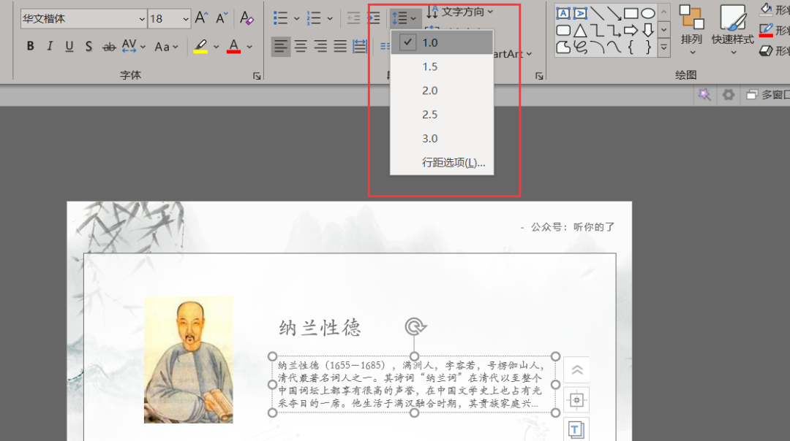This screenshot has height=441, width=790.
Task: Apply yellow text highlight color
Action: 200,46
